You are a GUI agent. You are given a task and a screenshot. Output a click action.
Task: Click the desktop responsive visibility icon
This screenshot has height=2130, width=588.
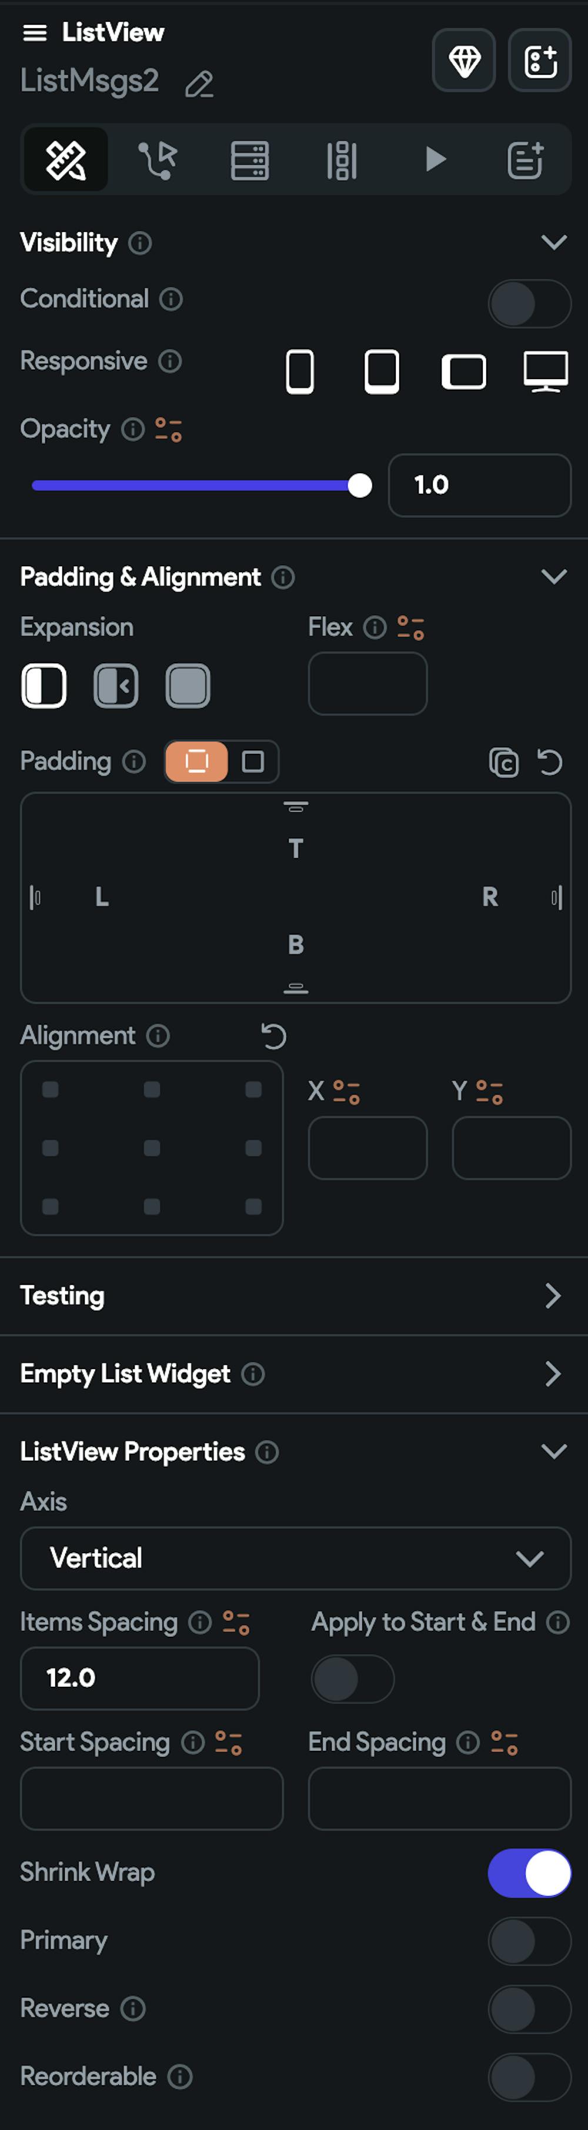point(545,370)
